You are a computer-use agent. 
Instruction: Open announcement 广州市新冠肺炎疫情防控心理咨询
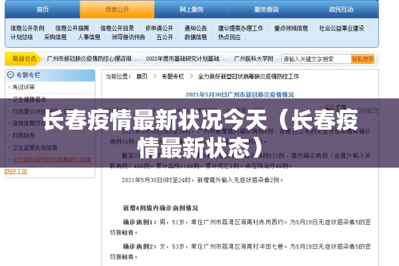(92, 59)
